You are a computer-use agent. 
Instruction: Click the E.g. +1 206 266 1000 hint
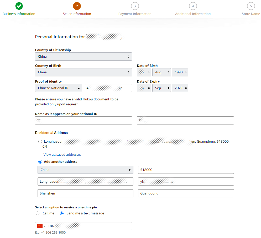50,232
